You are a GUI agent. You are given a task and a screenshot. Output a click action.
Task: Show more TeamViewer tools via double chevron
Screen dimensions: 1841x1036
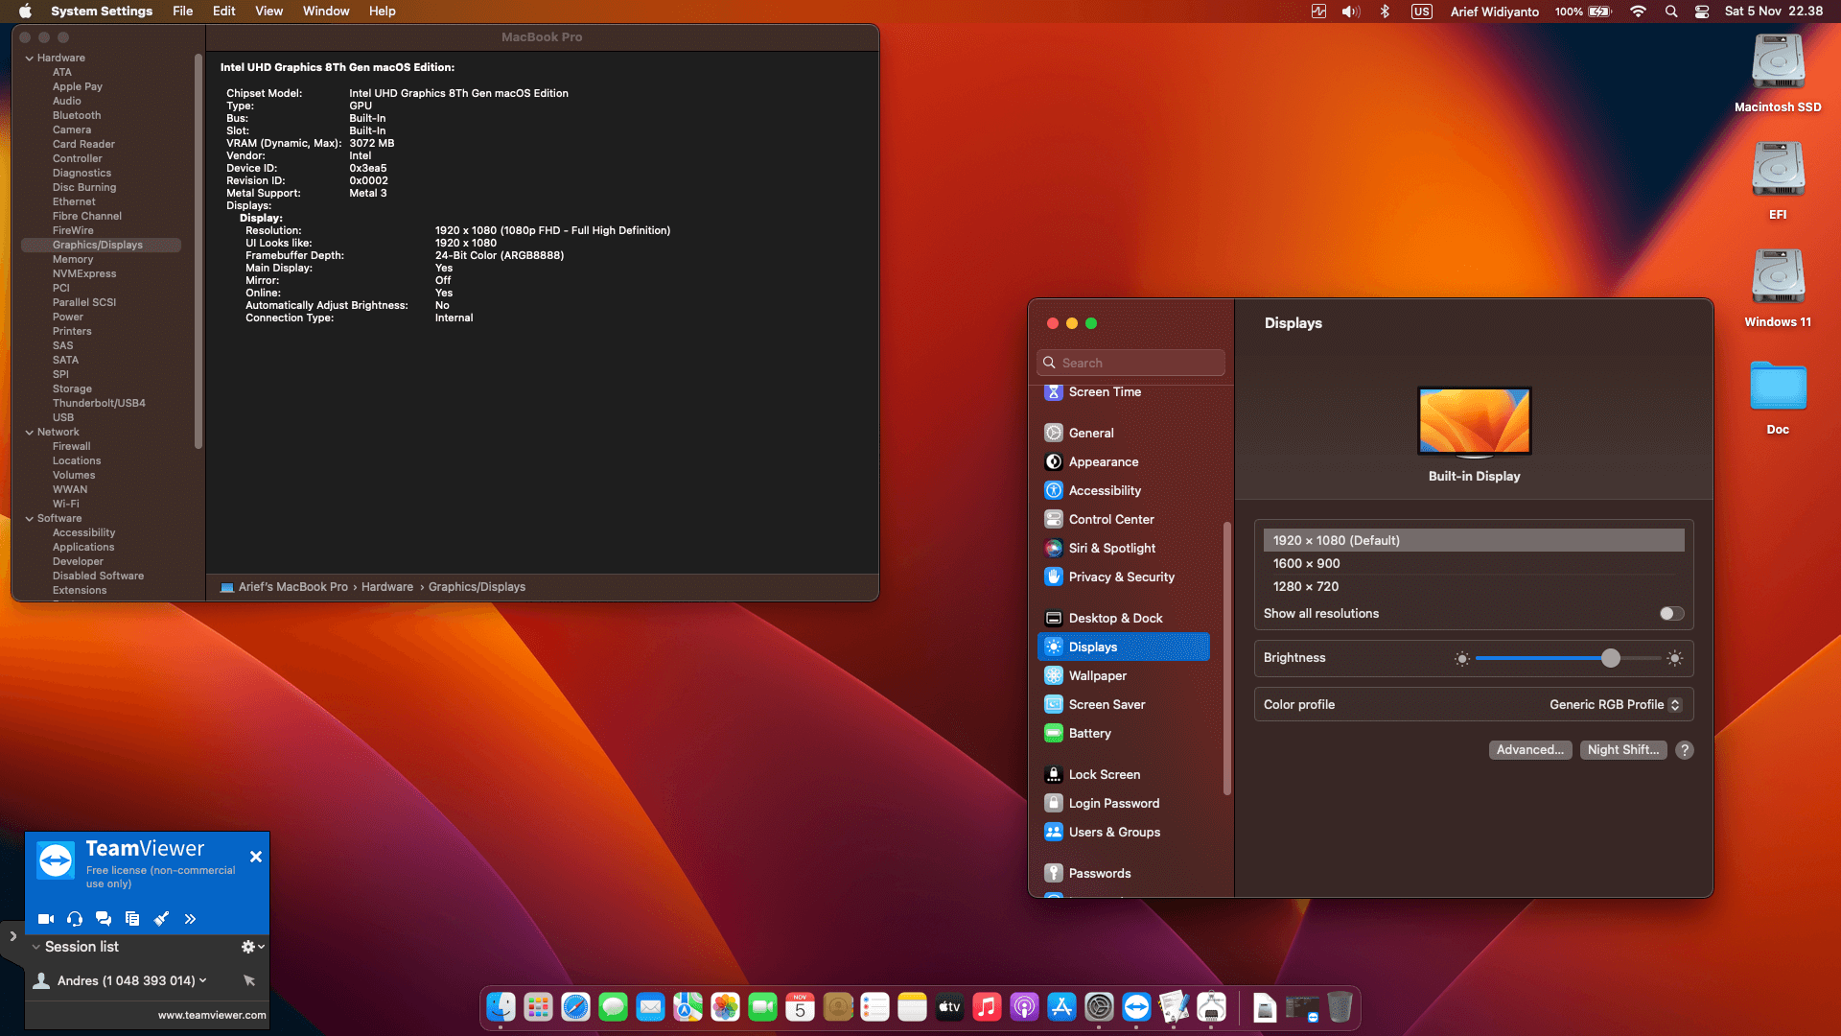point(190,919)
